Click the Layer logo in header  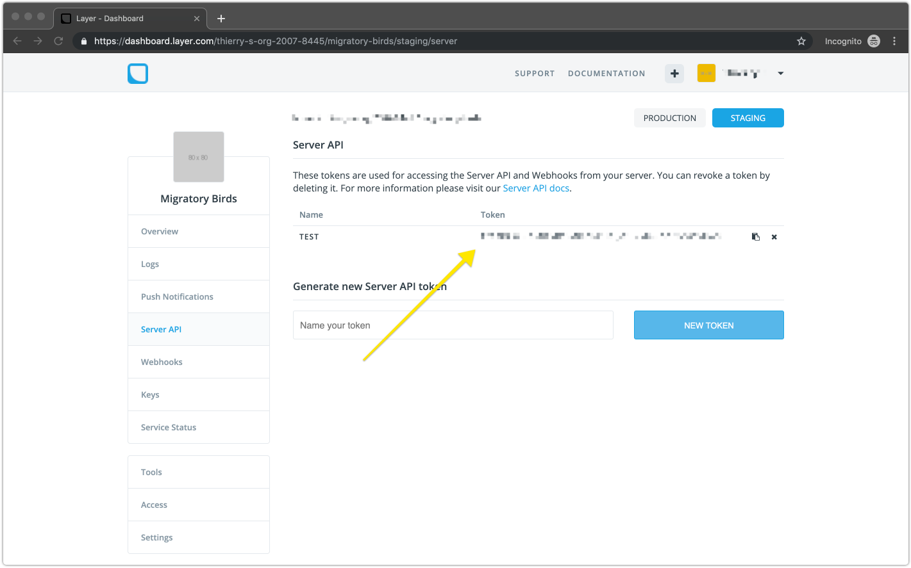point(138,74)
